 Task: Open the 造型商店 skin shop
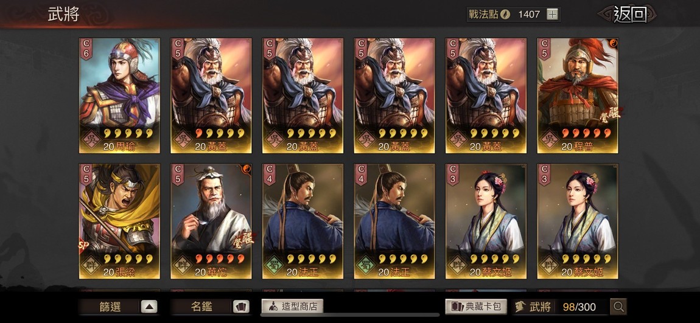pos(292,307)
